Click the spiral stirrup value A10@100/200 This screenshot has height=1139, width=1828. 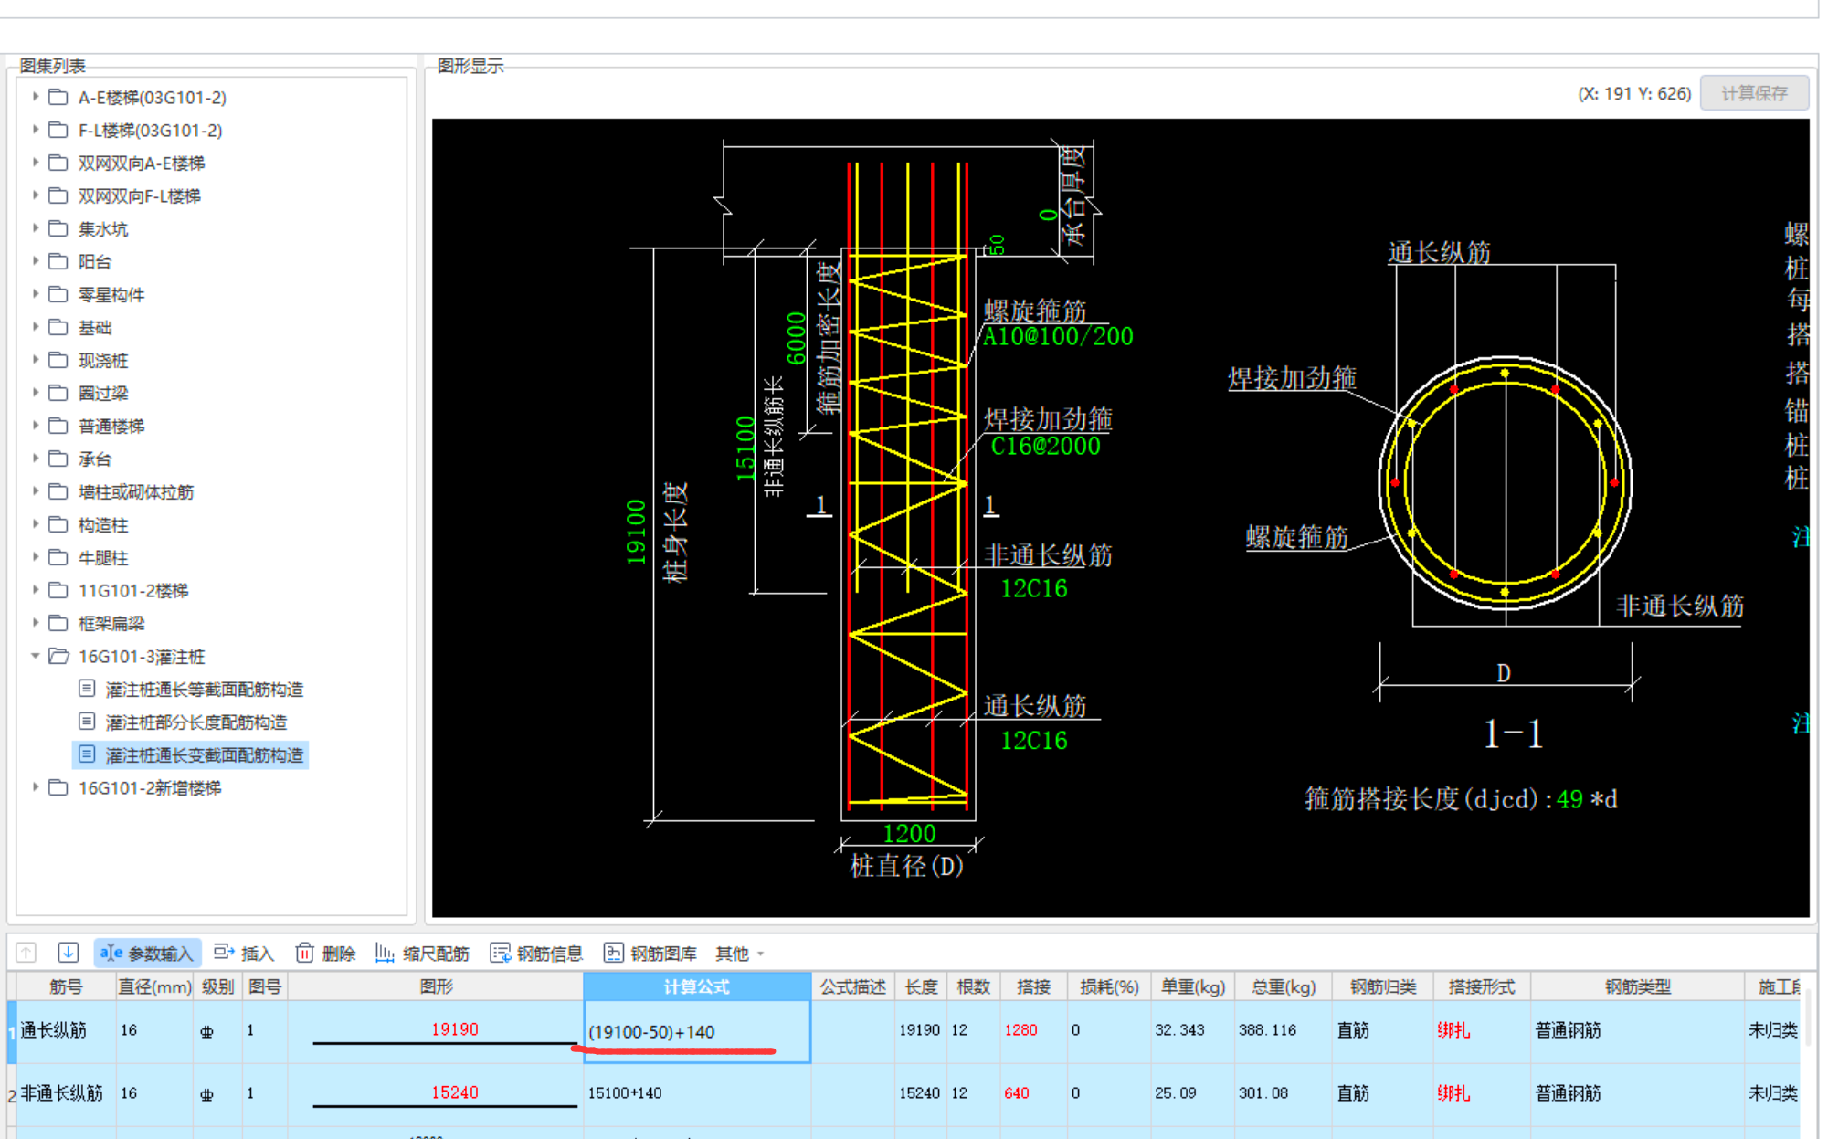1058,337
